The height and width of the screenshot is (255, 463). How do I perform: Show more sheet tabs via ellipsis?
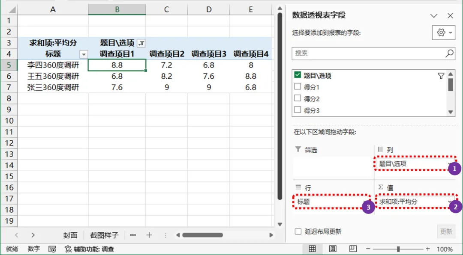pyautogui.click(x=133, y=235)
